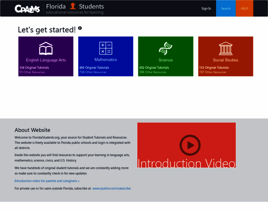268x211 pixels.
Task: Open the blue Search button
Action: pos(226,8)
